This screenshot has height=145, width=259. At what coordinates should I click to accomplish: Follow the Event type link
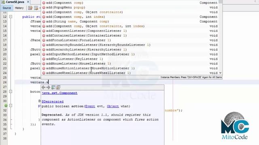coord(90,106)
